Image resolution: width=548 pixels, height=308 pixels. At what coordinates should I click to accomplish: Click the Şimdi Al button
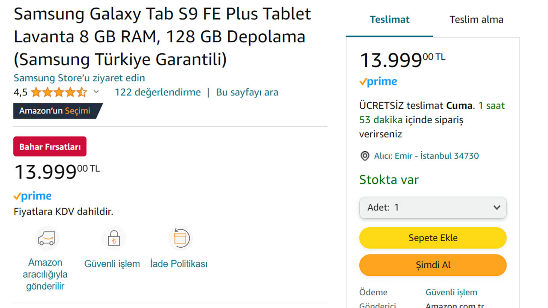tap(432, 265)
